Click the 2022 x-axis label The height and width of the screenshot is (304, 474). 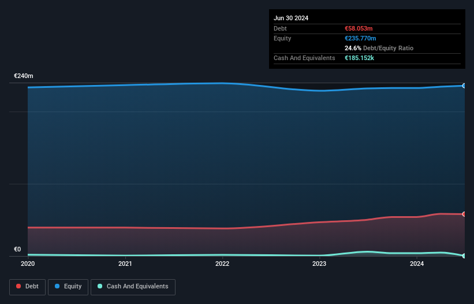click(222, 264)
